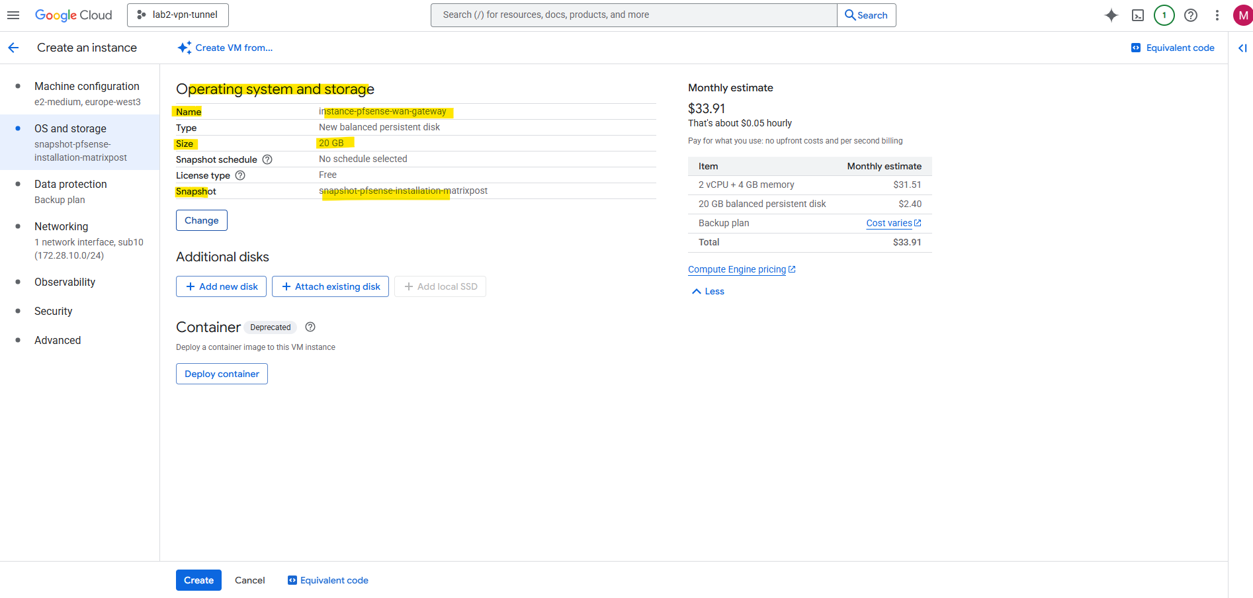This screenshot has width=1253, height=598.
Task: Click the back arrow icon
Action: 13,48
